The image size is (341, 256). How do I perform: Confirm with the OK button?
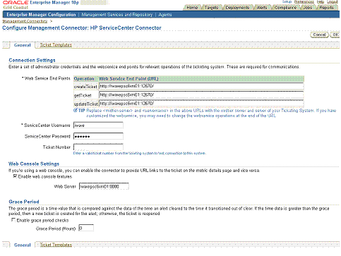[335, 35]
